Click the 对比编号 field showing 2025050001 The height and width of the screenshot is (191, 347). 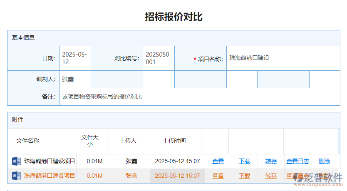159,58
